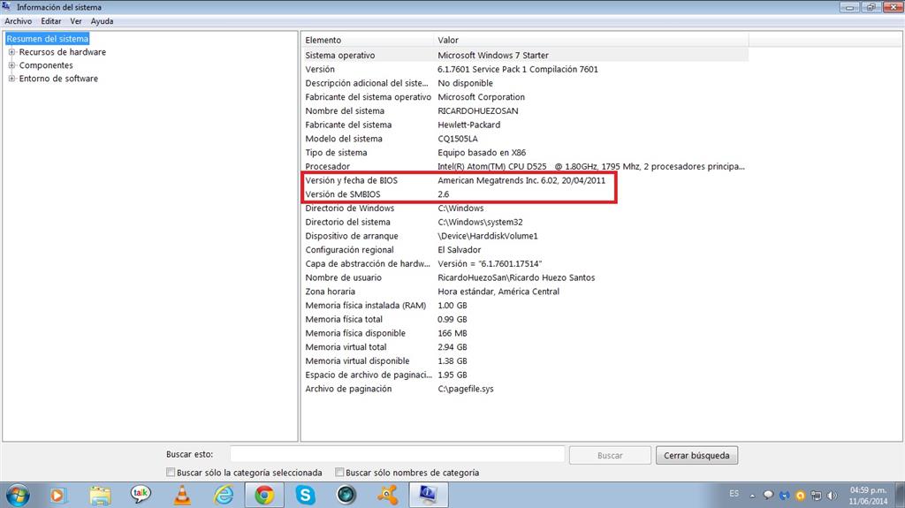The width and height of the screenshot is (905, 508).
Task: Launch Windows Media Player from taskbar
Action: [57, 496]
